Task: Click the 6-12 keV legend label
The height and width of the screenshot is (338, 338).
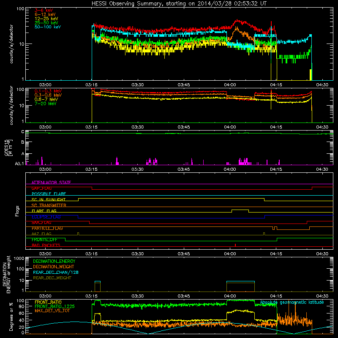Action: pos(45,14)
